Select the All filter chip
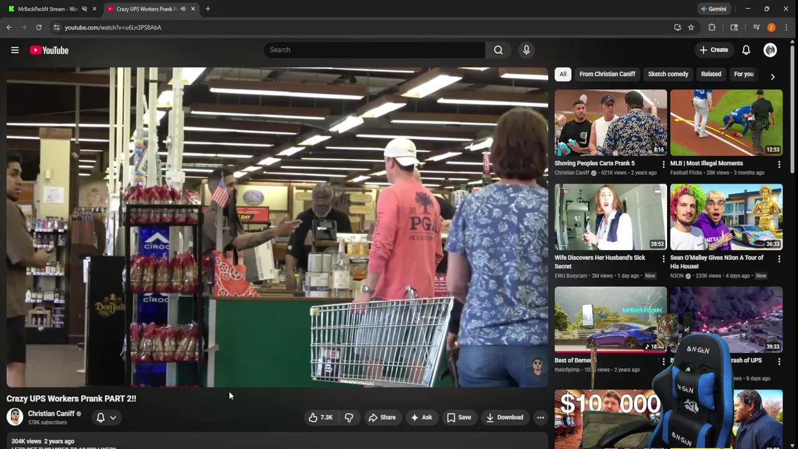The height and width of the screenshot is (449, 798). click(563, 74)
